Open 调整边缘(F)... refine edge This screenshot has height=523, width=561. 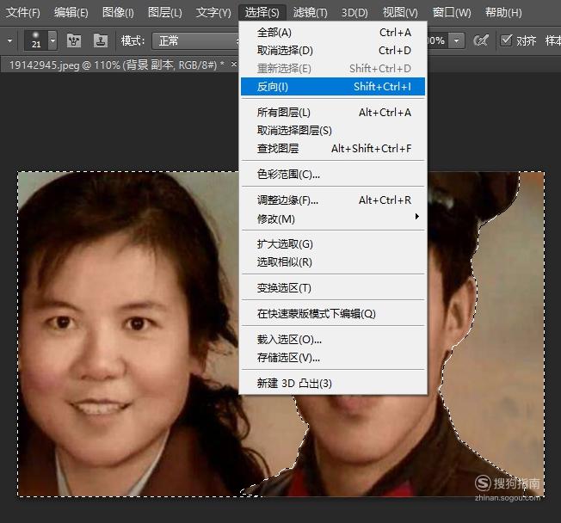click(333, 200)
